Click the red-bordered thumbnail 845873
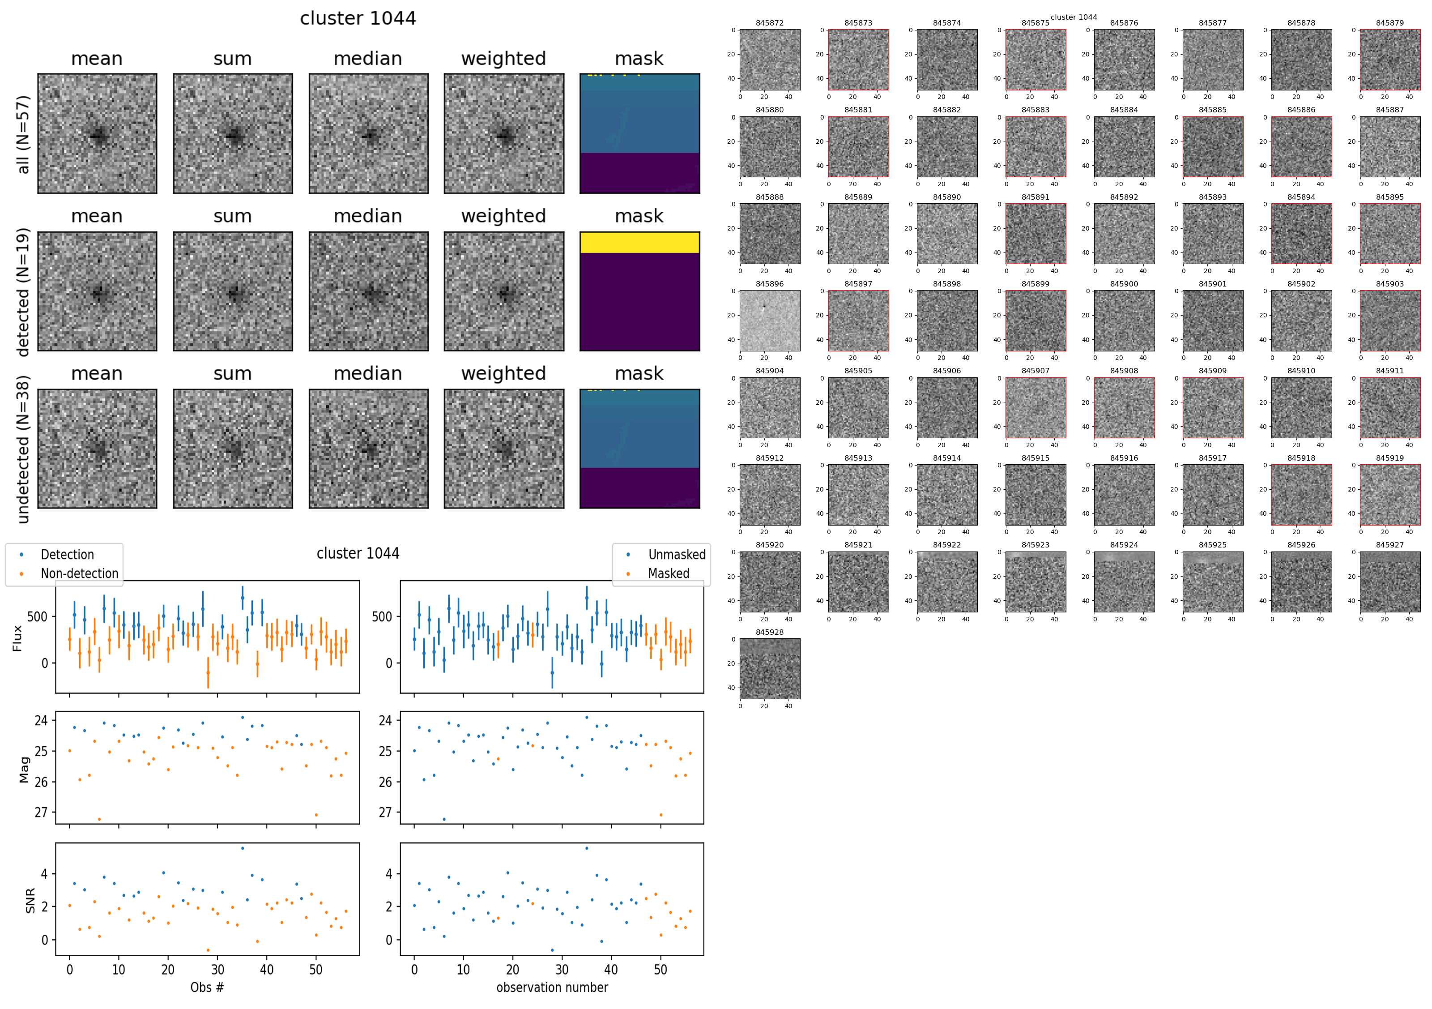Viewport: 1432px width, 1009px height. click(858, 60)
